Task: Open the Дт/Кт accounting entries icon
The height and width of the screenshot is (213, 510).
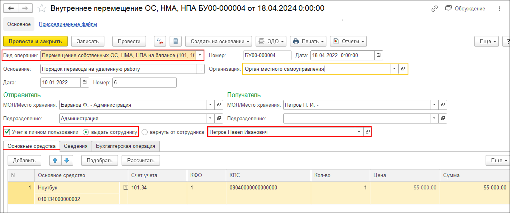Action: [160, 41]
